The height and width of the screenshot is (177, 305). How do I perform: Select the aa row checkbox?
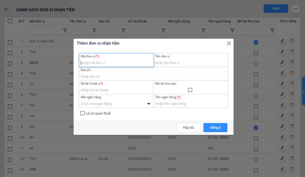[x=10, y=149]
